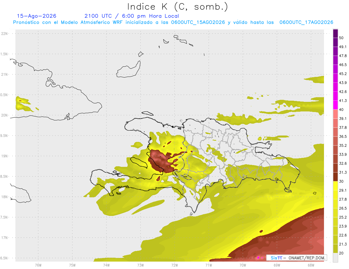This screenshot has height=269, width=349.
Task: Click the '74W' longitude label
Action: click(x=106, y=265)
